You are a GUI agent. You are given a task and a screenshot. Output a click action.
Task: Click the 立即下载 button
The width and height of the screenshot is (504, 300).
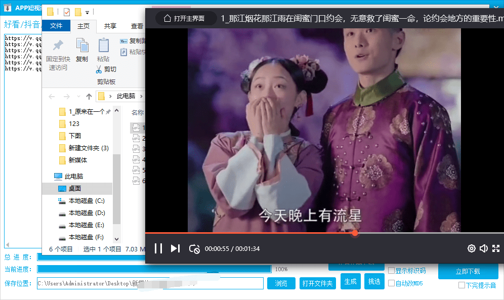point(468,271)
